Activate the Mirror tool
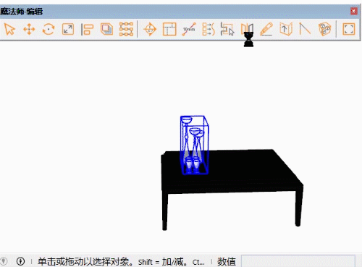The image size is (362, 267). tap(247, 30)
